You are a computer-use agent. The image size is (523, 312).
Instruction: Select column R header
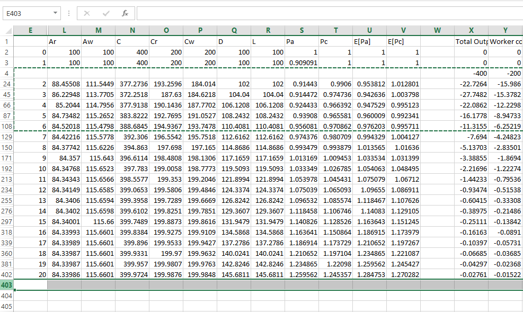[268, 30]
